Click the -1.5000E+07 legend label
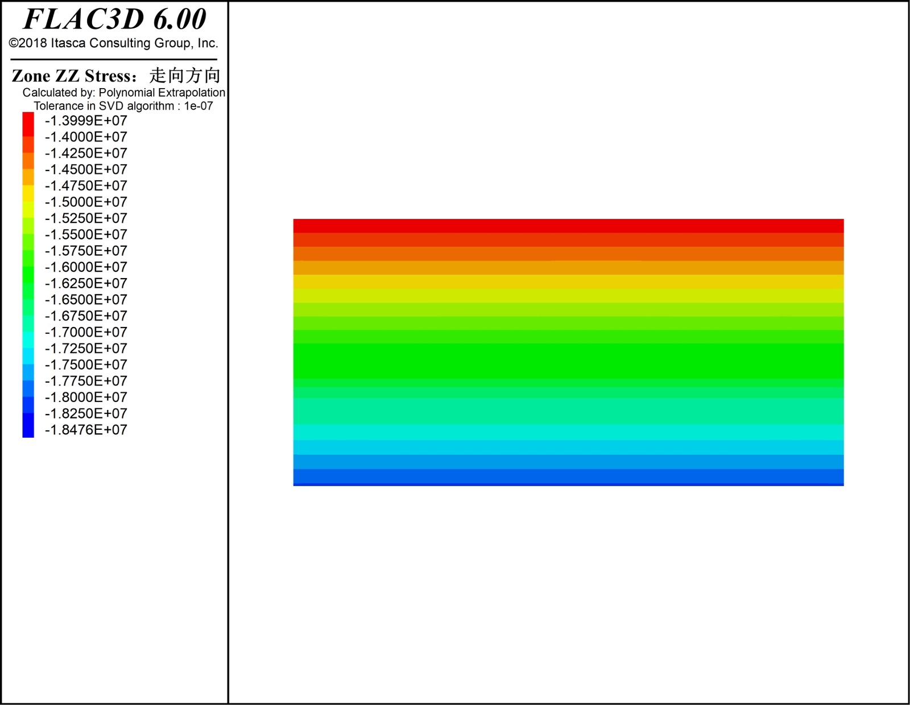 86,202
